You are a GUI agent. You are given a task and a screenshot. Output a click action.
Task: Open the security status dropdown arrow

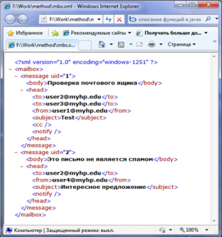coord(171,230)
